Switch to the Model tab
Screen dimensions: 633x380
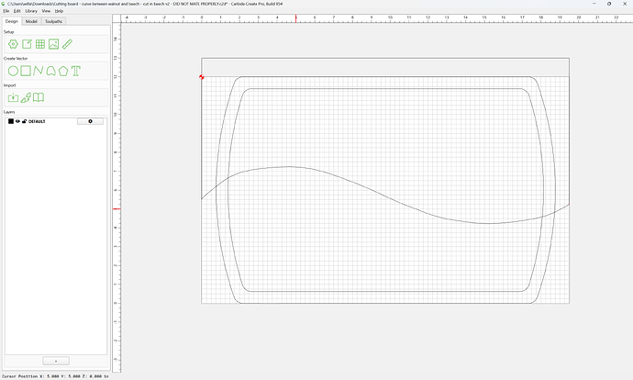31,21
